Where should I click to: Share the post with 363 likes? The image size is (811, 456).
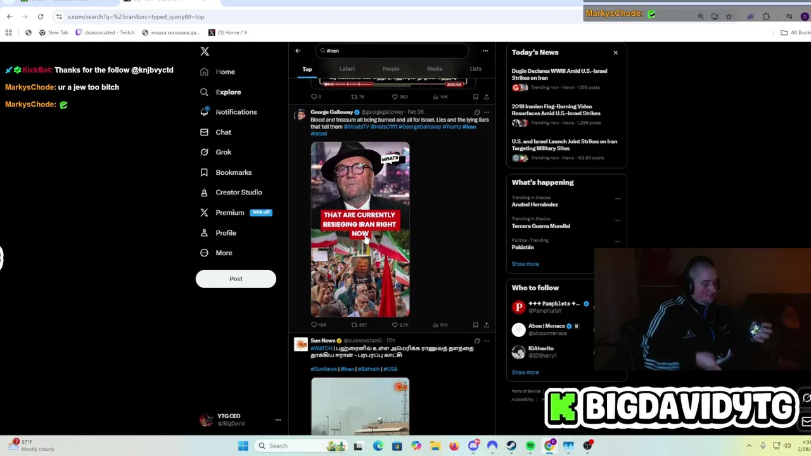(x=486, y=96)
